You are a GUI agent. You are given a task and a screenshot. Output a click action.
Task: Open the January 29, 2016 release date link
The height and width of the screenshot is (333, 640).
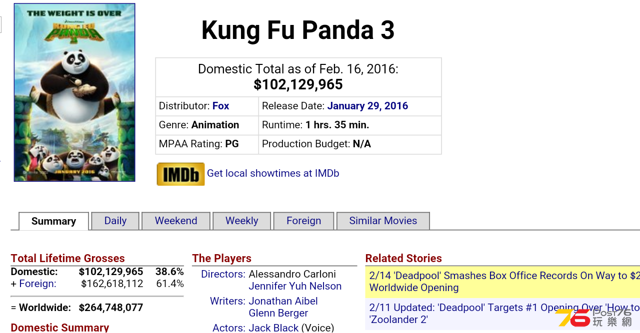click(367, 106)
